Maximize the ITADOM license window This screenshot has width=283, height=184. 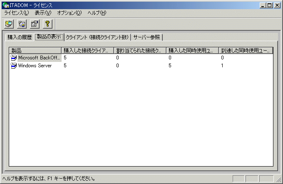269,5
